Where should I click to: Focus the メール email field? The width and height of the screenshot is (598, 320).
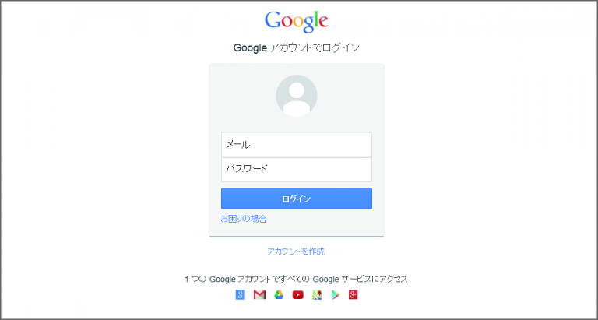tap(297, 145)
